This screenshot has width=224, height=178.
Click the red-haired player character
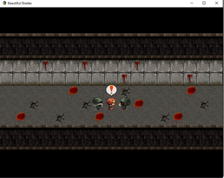click(111, 104)
